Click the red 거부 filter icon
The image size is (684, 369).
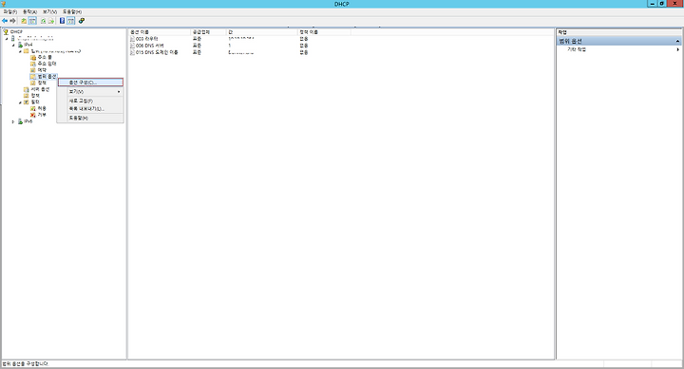coord(32,115)
